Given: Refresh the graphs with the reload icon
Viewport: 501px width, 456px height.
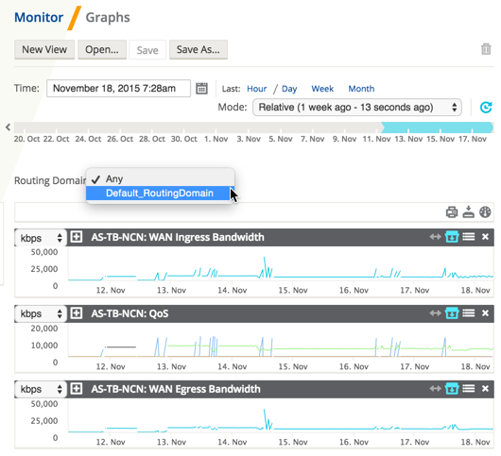Looking at the screenshot, I should click(486, 108).
